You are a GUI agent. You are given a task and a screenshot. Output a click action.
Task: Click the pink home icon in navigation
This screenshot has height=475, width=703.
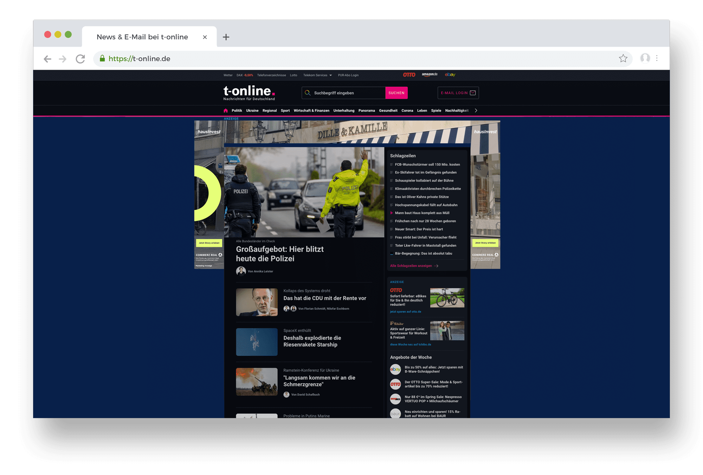(x=226, y=111)
